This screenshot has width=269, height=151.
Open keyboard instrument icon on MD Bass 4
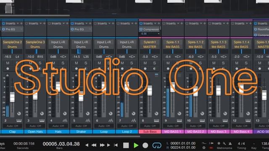(248, 121)
